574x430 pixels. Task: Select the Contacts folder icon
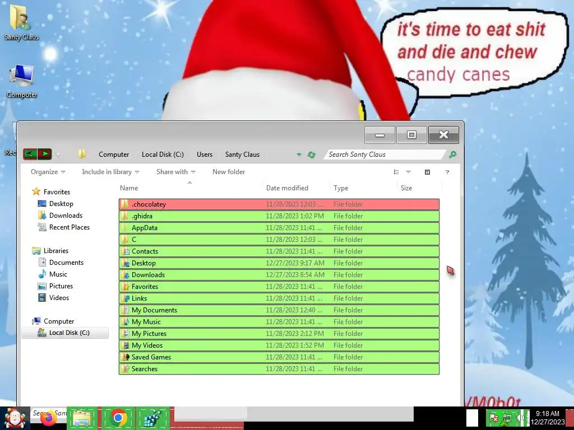click(x=126, y=251)
